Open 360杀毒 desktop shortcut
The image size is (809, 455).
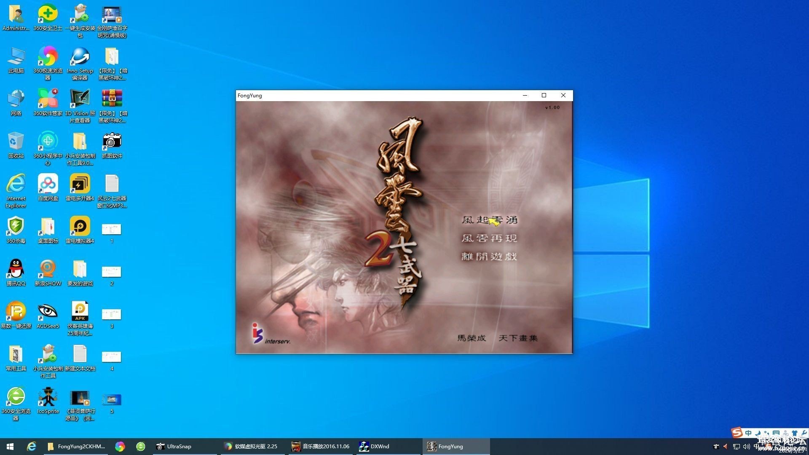tap(16, 230)
